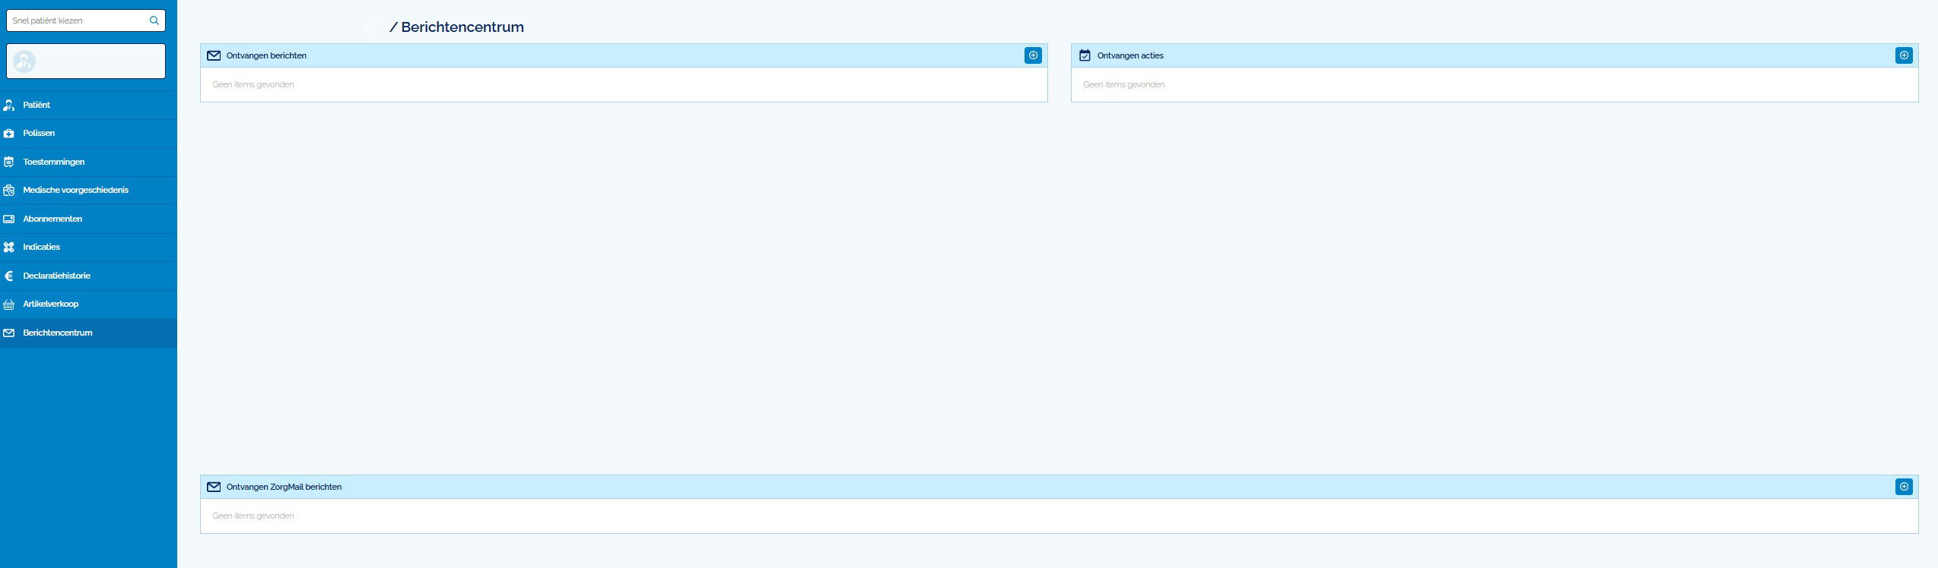
Task: Navigate to Indicaties
Action: click(x=41, y=247)
